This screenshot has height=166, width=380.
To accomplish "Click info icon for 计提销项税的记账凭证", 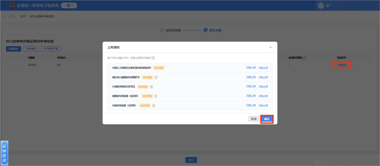I will [151, 86].
